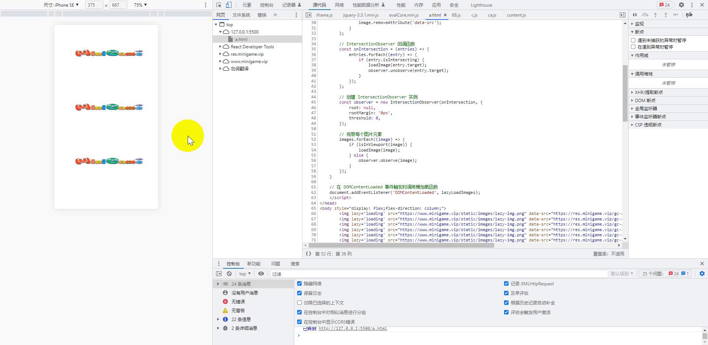Toggle 评估会触发用户激活 checkbox
The height and width of the screenshot is (345, 708).
click(x=506, y=312)
